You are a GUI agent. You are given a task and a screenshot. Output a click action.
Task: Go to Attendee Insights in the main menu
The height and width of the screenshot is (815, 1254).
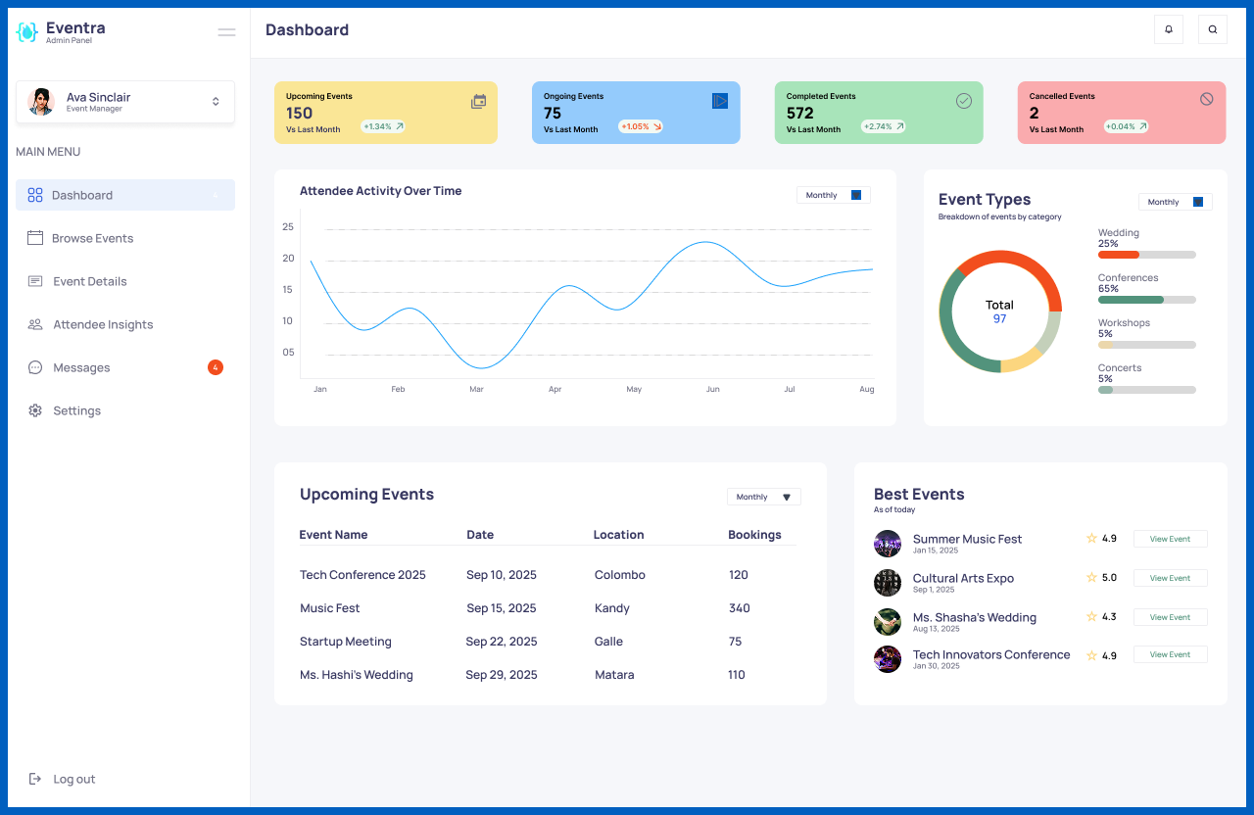103,324
